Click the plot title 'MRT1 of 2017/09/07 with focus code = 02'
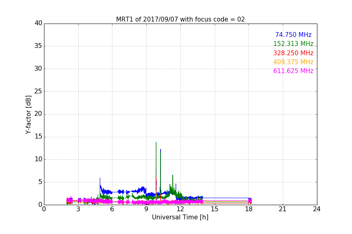 (x=180, y=19)
